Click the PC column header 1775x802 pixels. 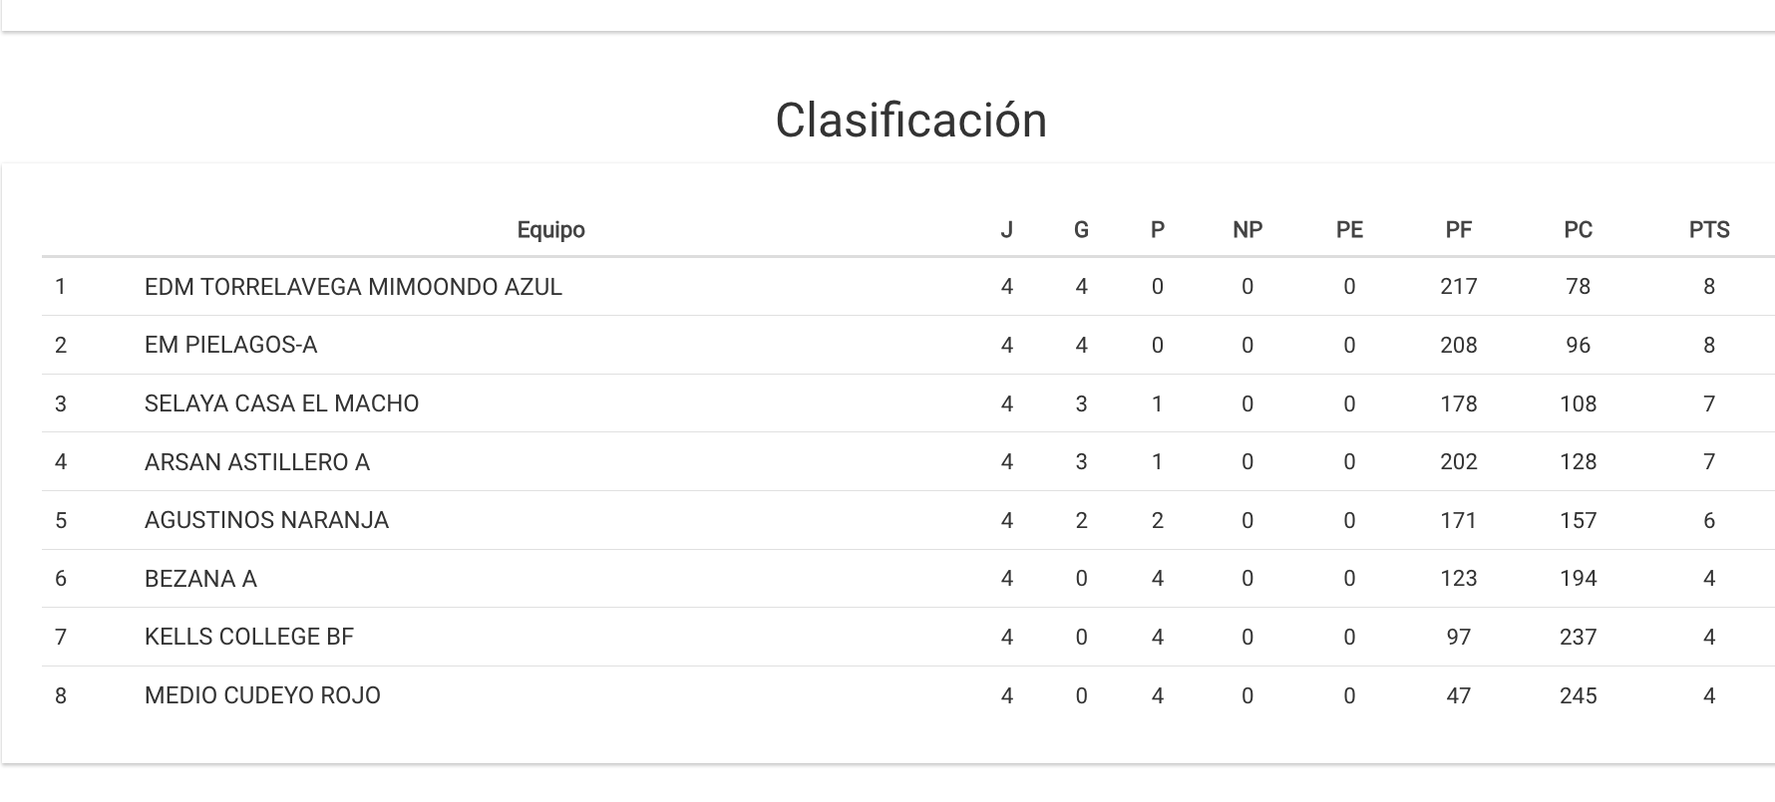1578,230
